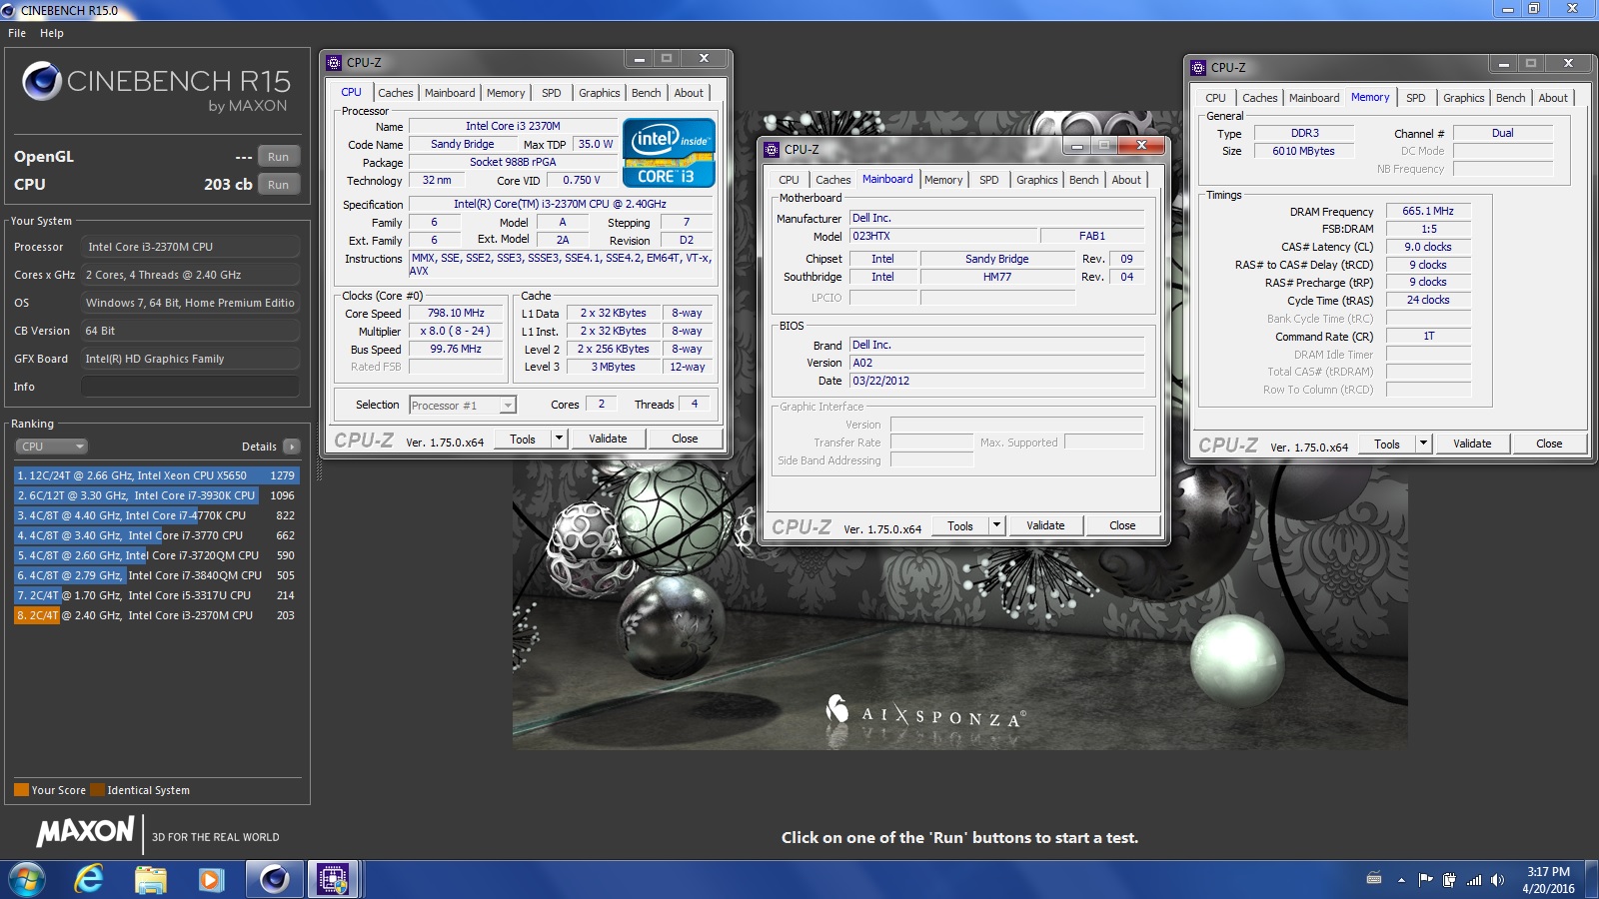Open Memory tab in Mainboard CPU-Z window
The height and width of the screenshot is (899, 1599).
[x=943, y=180]
